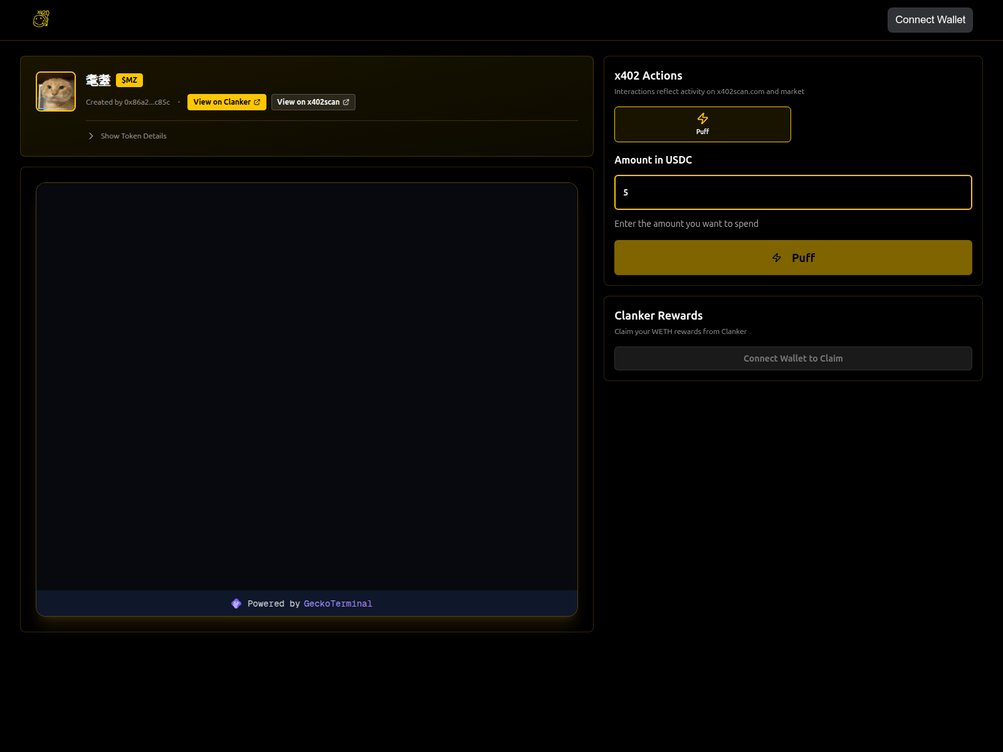Click the GeckoTerminal logo icon
Viewport: 1003px width, 752px height.
click(x=236, y=603)
